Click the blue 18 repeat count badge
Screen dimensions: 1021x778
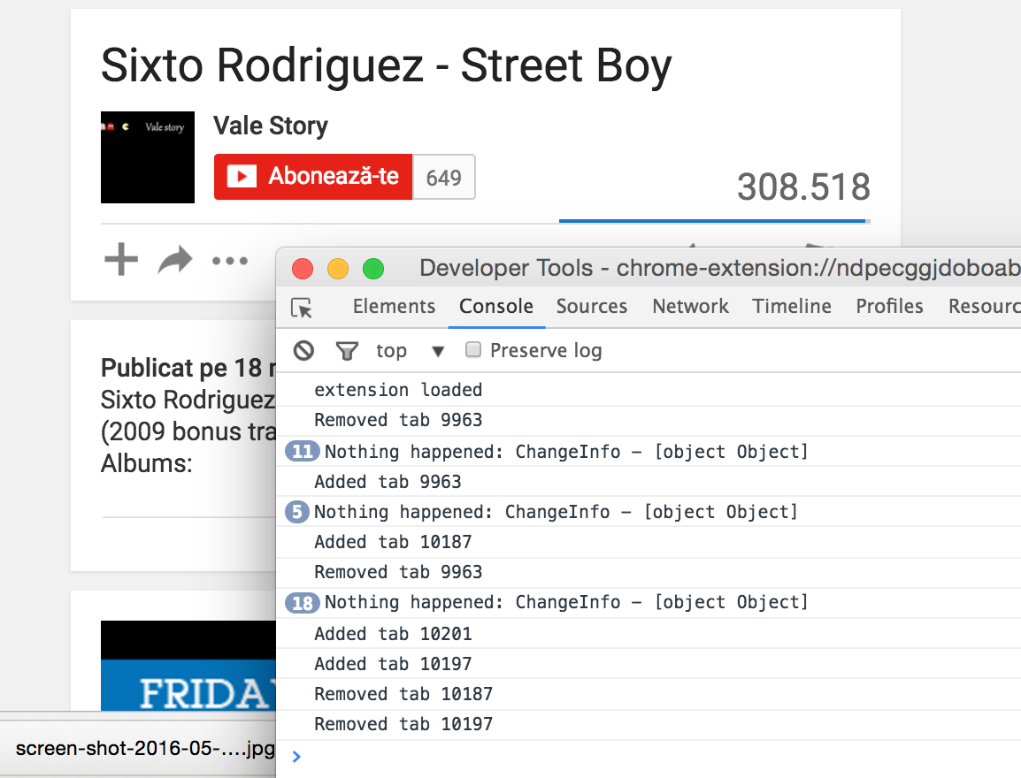pyautogui.click(x=302, y=602)
